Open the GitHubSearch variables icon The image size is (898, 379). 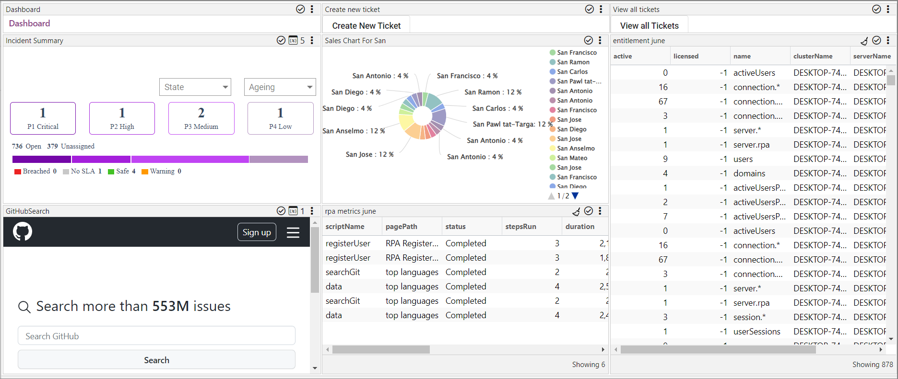pyautogui.click(x=293, y=211)
